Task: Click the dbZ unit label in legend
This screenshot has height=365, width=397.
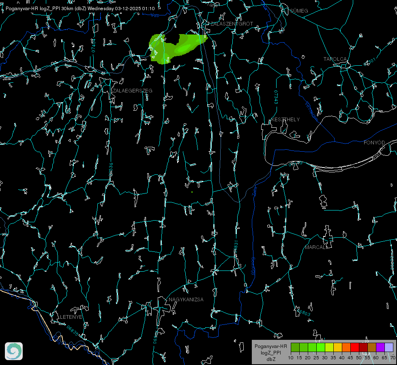Action: [x=270, y=359]
